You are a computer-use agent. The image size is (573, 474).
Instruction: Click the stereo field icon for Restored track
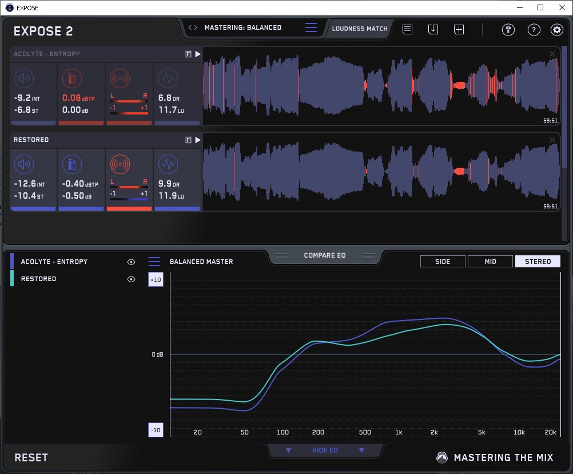point(120,165)
